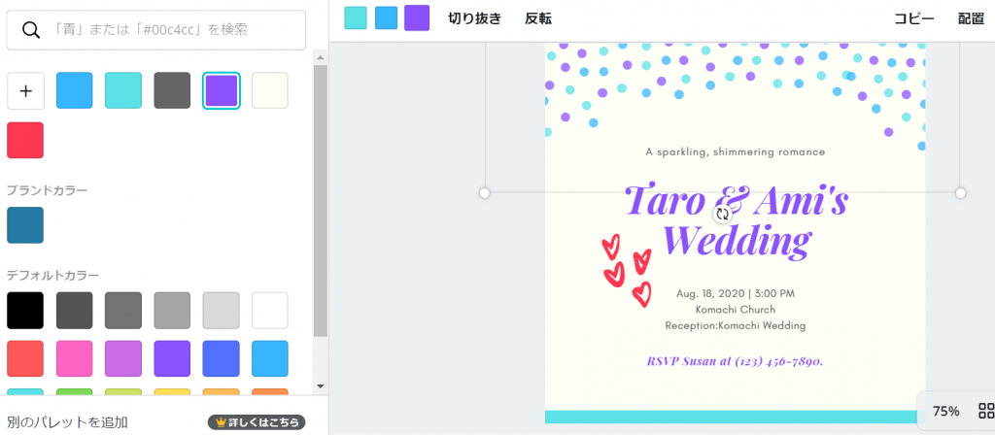Pick the violet default color swatch
Screen dimensions: 995x435
(172, 359)
